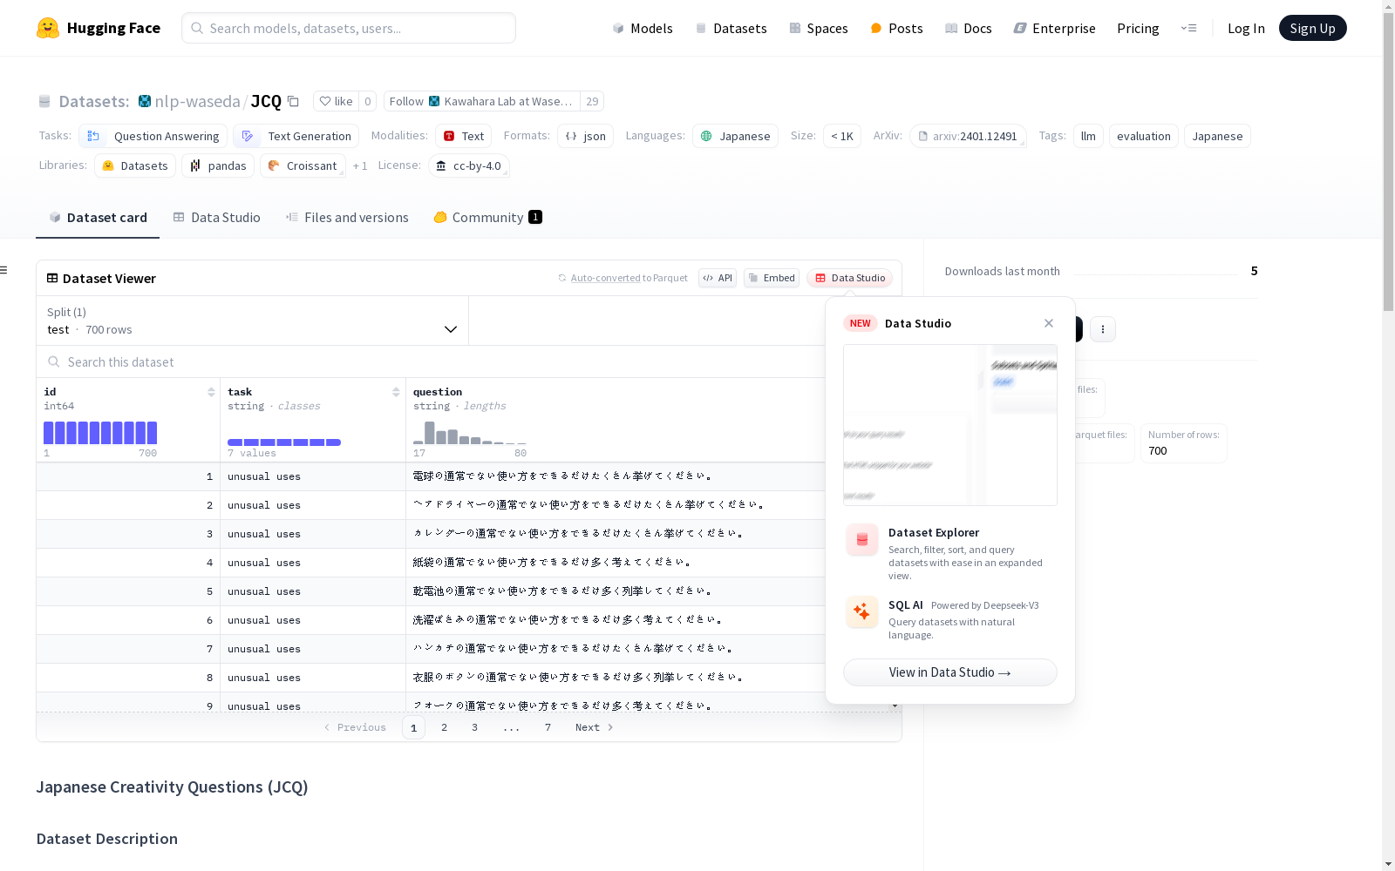Click the Data Studio preview thumbnail
The width and height of the screenshot is (1395, 871).
(x=950, y=425)
